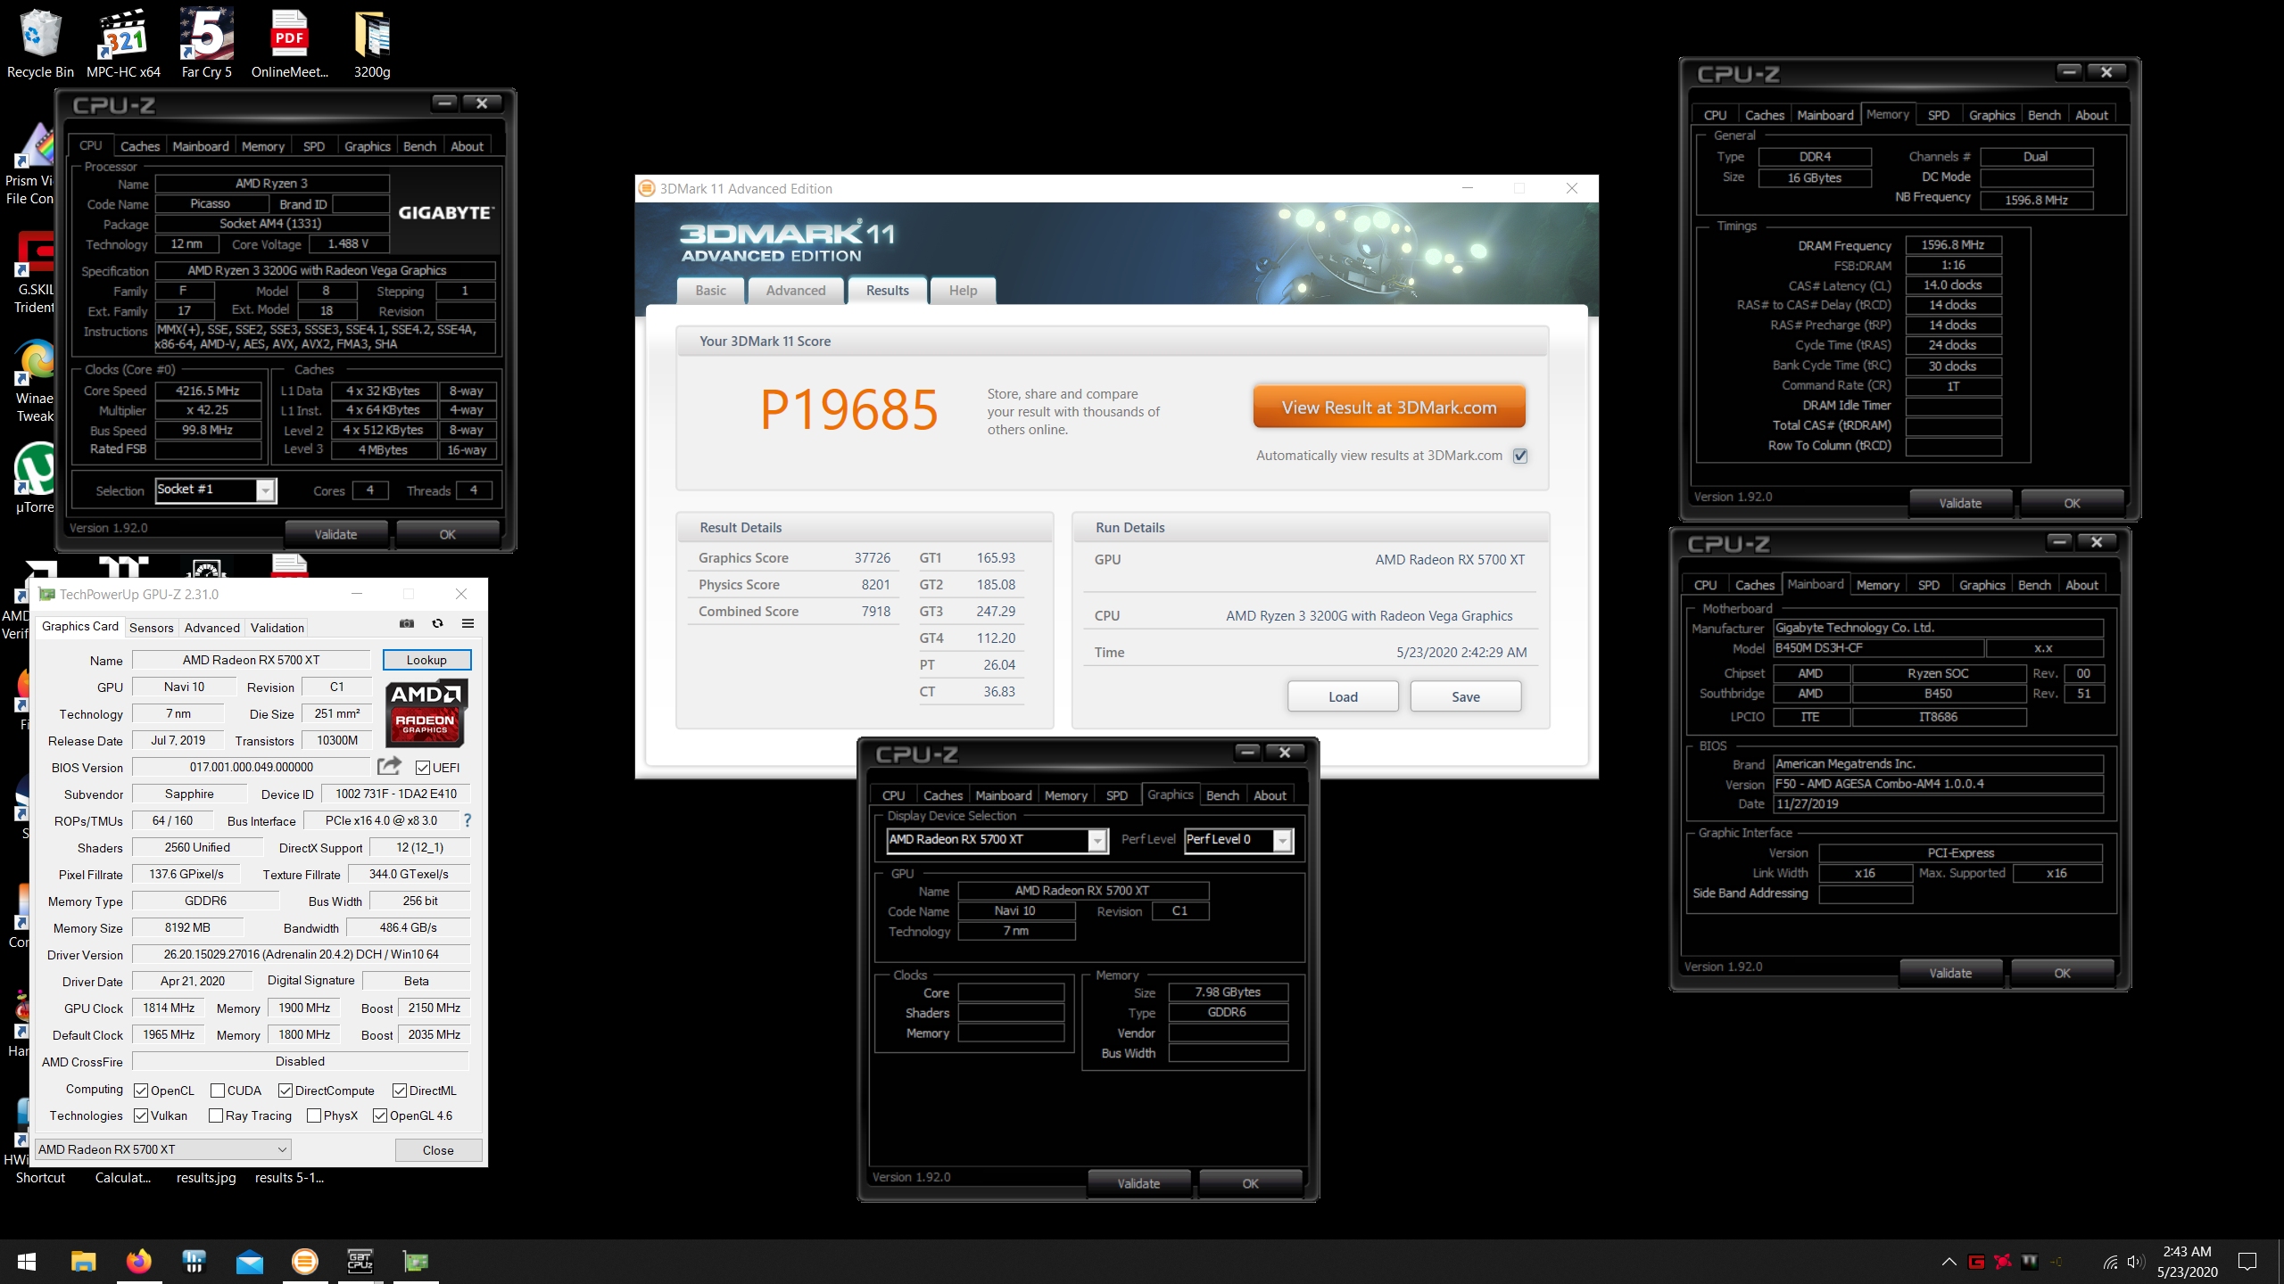Toggle the Vulkan checkbox
The image size is (2284, 1284).
click(x=141, y=1115)
